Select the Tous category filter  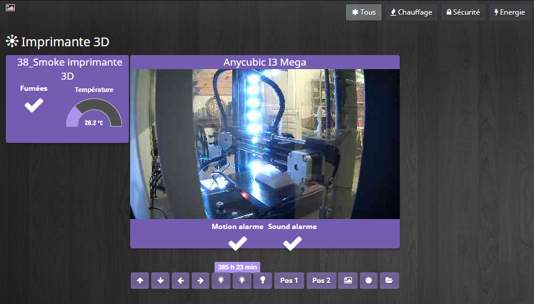(x=364, y=12)
